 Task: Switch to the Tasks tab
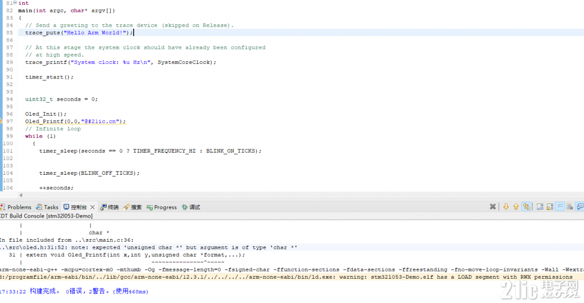tap(47, 207)
